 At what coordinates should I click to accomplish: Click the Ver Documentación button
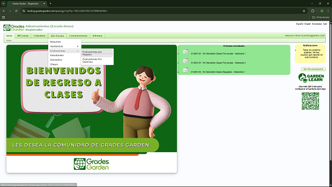click(x=313, y=69)
